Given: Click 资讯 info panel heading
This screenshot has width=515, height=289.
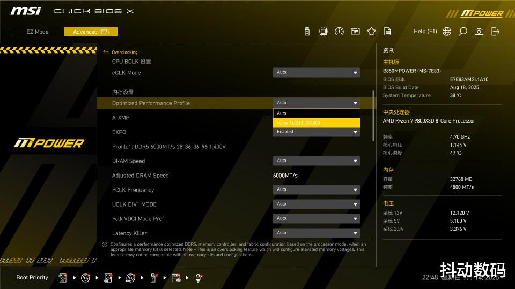Looking at the screenshot, I should click(388, 51).
